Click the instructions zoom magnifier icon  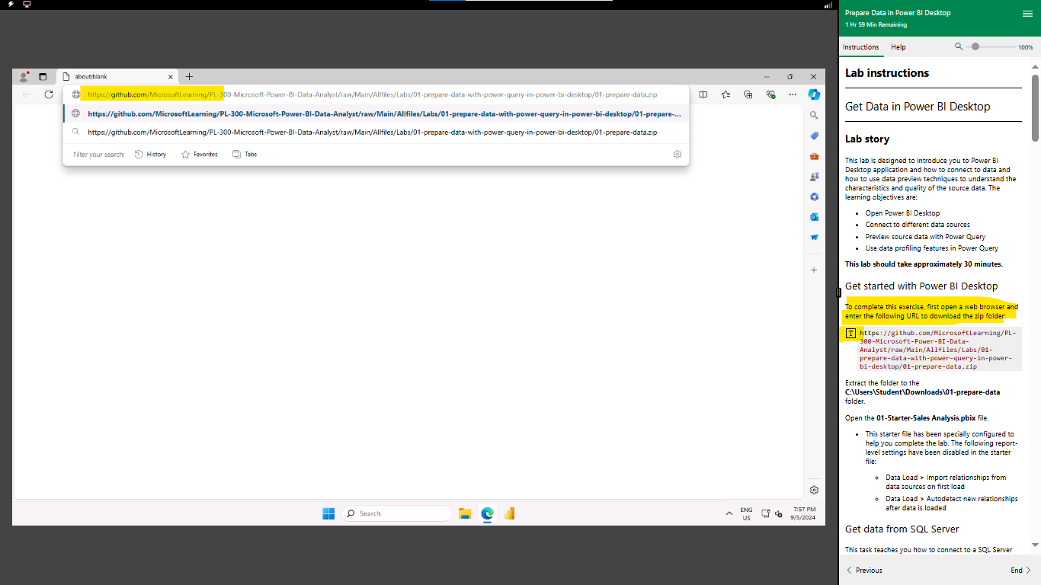[x=959, y=46]
